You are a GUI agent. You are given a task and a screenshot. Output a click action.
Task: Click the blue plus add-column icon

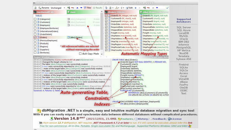point(136,8)
